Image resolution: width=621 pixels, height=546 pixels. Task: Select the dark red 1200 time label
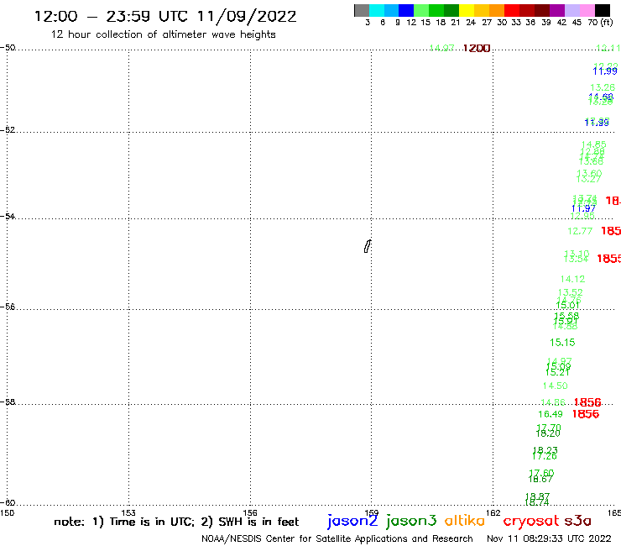pos(477,49)
